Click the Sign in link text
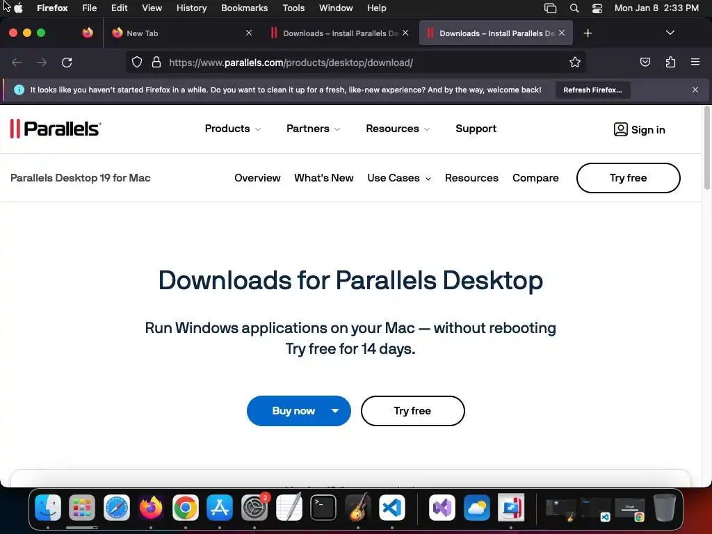712x534 pixels. coord(648,130)
